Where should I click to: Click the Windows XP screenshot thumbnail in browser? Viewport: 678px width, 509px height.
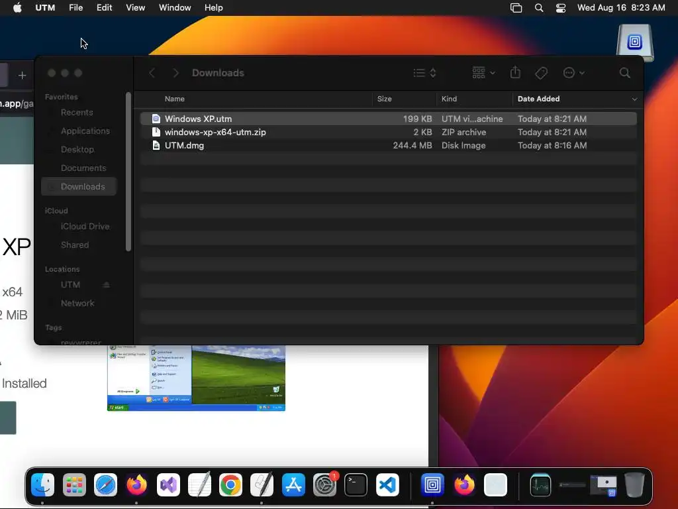(x=196, y=378)
